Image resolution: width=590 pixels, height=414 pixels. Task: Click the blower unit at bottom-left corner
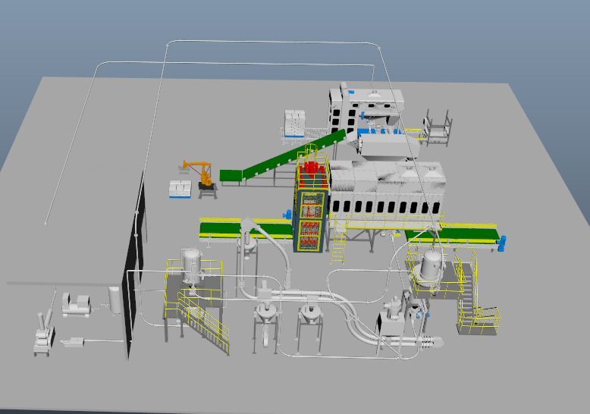click(44, 337)
